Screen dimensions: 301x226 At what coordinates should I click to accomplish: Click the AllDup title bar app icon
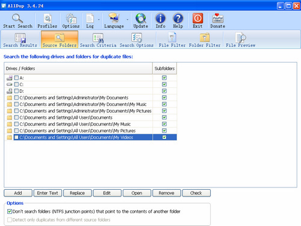tap(4, 6)
